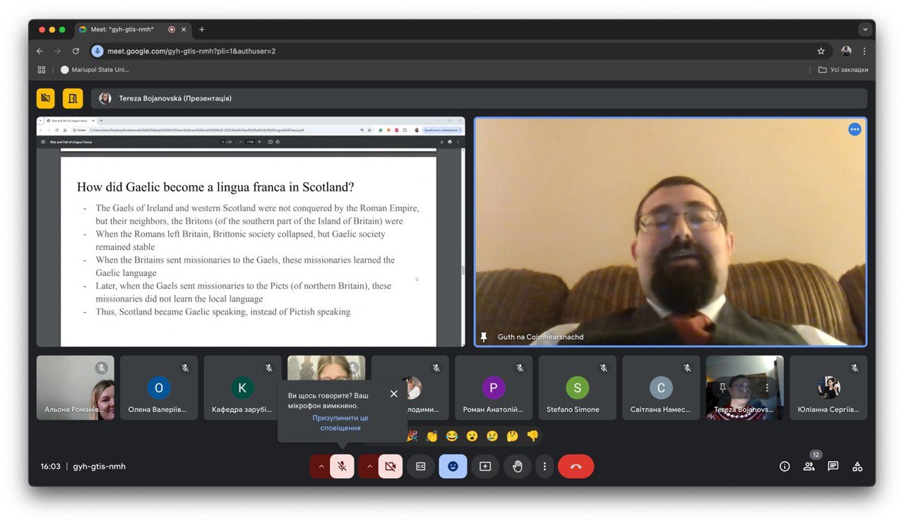Send crying sad face reaction
Screen dimensions: 904x524
492,436
